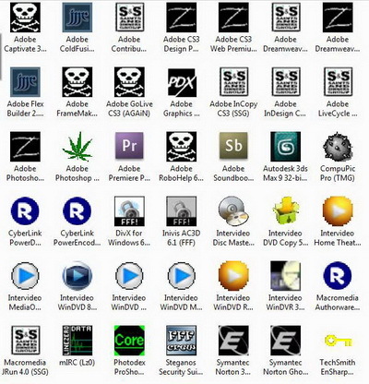Select the Adobe Premiere Pr icon
The width and height of the screenshot is (369, 384).
(129, 146)
